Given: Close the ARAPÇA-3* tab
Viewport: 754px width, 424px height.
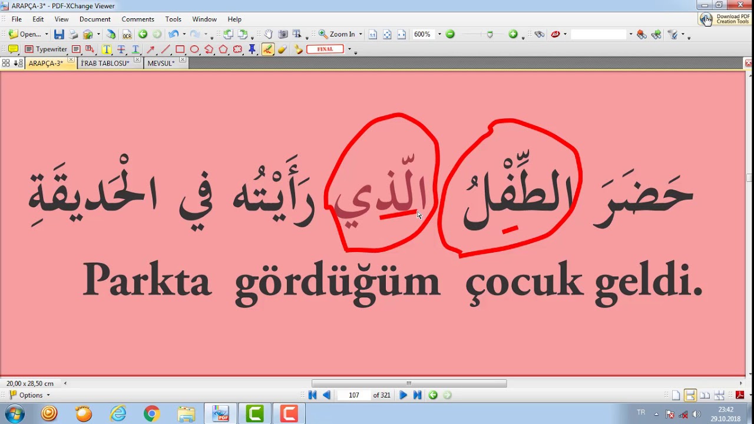Looking at the screenshot, I should [x=71, y=60].
